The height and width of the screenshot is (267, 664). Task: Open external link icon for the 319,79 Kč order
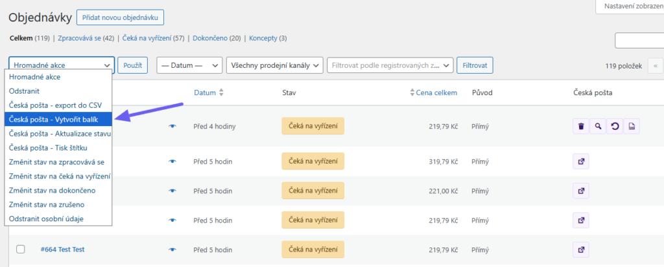581,162
